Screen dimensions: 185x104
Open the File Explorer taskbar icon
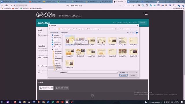pos(24,102)
